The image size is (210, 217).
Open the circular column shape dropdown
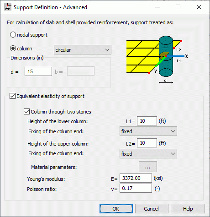tap(83, 50)
